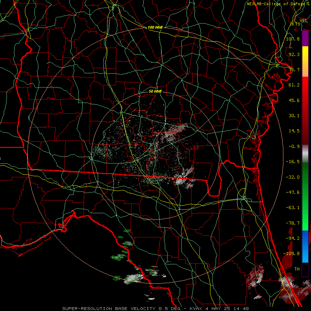311x311 pixels.
Task: Click the -63.1 value on the velocity scale
Action: pos(293,208)
